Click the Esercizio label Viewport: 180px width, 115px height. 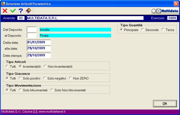[158, 18]
